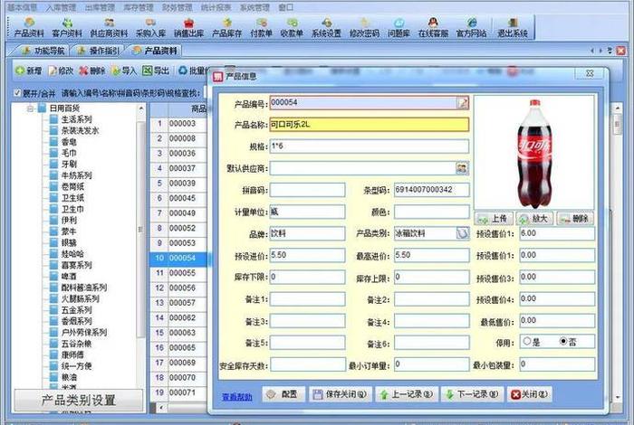Open 问题库 from the toolbar
The width and height of the screenshot is (634, 425).
[399, 27]
